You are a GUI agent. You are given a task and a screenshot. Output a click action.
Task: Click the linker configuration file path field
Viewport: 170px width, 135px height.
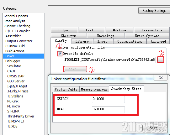click(x=109, y=60)
